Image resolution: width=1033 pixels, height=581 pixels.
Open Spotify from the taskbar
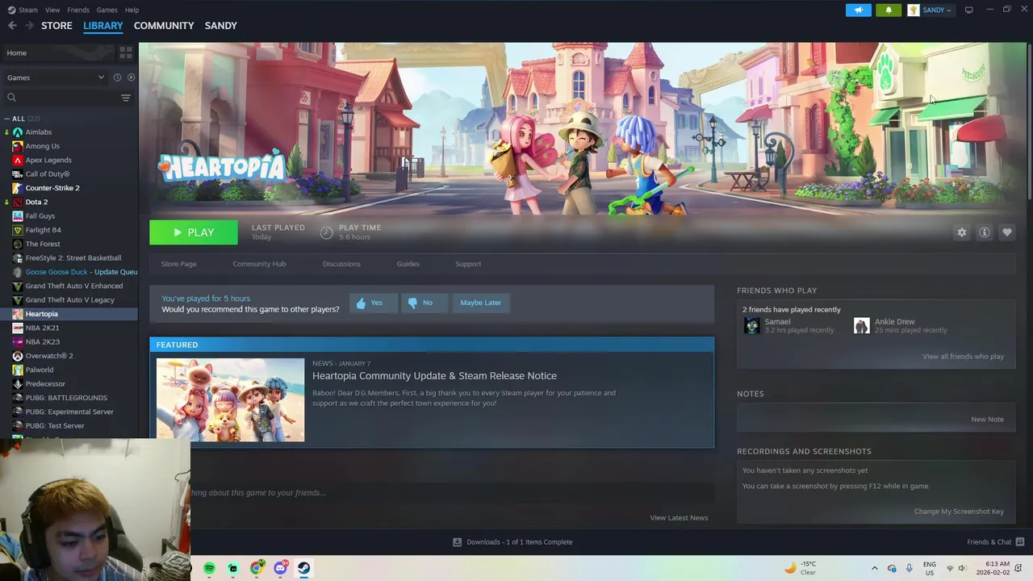tap(210, 568)
